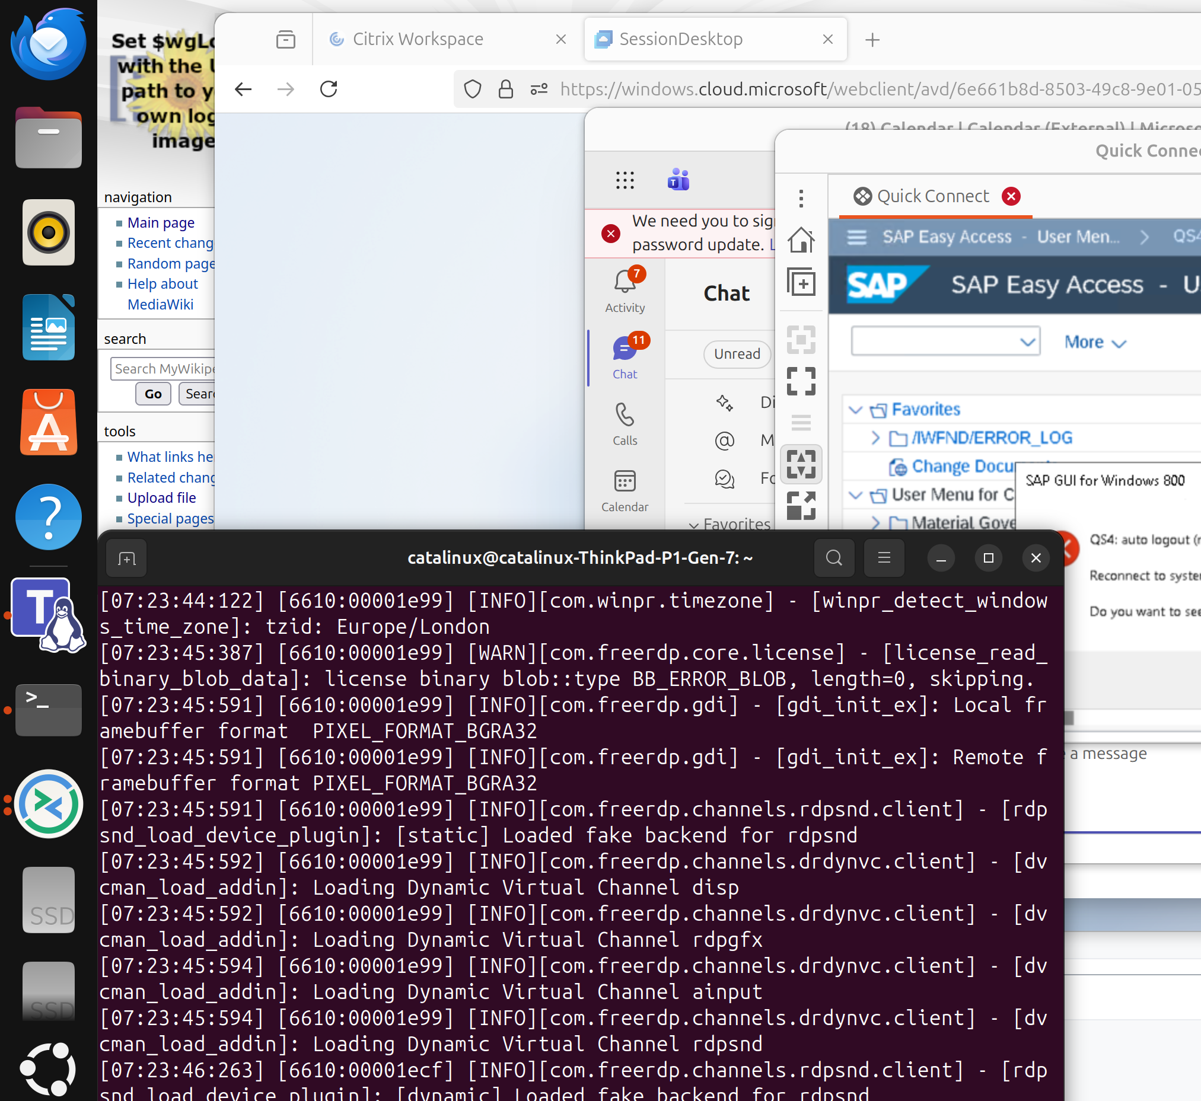The height and width of the screenshot is (1101, 1201).
Task: Switch to Citrix Workspace browser tab
Action: pyautogui.click(x=417, y=39)
